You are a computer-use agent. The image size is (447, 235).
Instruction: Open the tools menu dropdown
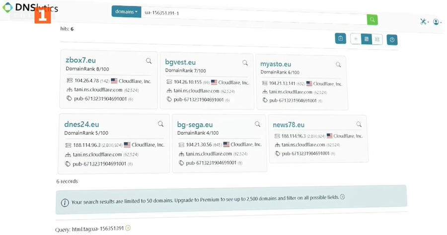coord(424,22)
